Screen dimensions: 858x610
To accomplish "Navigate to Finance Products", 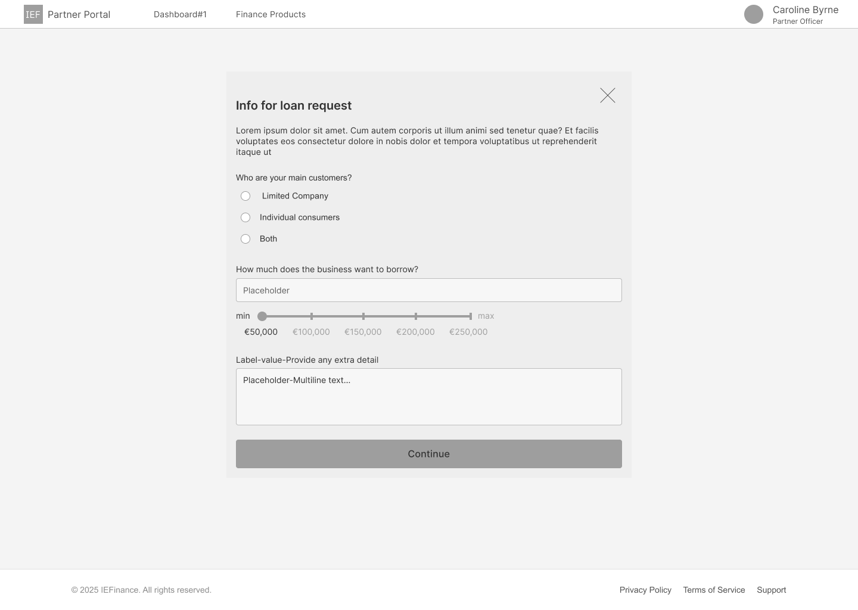I will coord(271,14).
